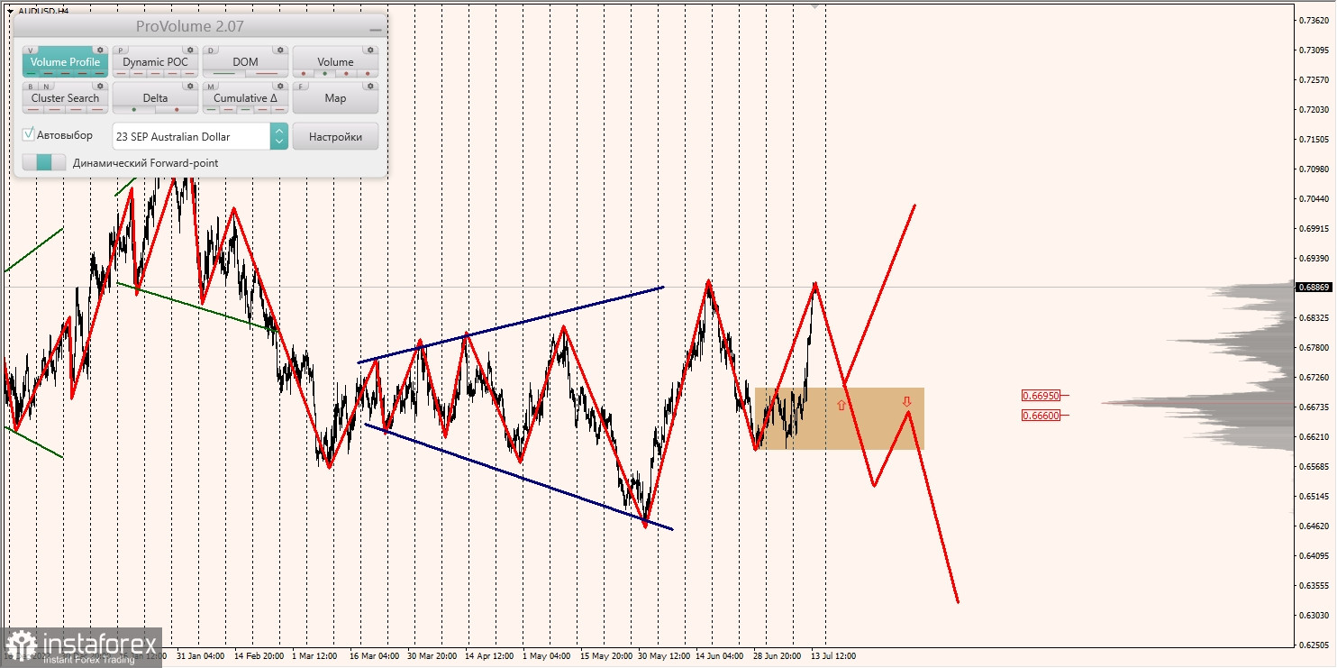Toggle the Volume Profile indicator
This screenshot has height=668, width=1337.
pyautogui.click(x=65, y=62)
